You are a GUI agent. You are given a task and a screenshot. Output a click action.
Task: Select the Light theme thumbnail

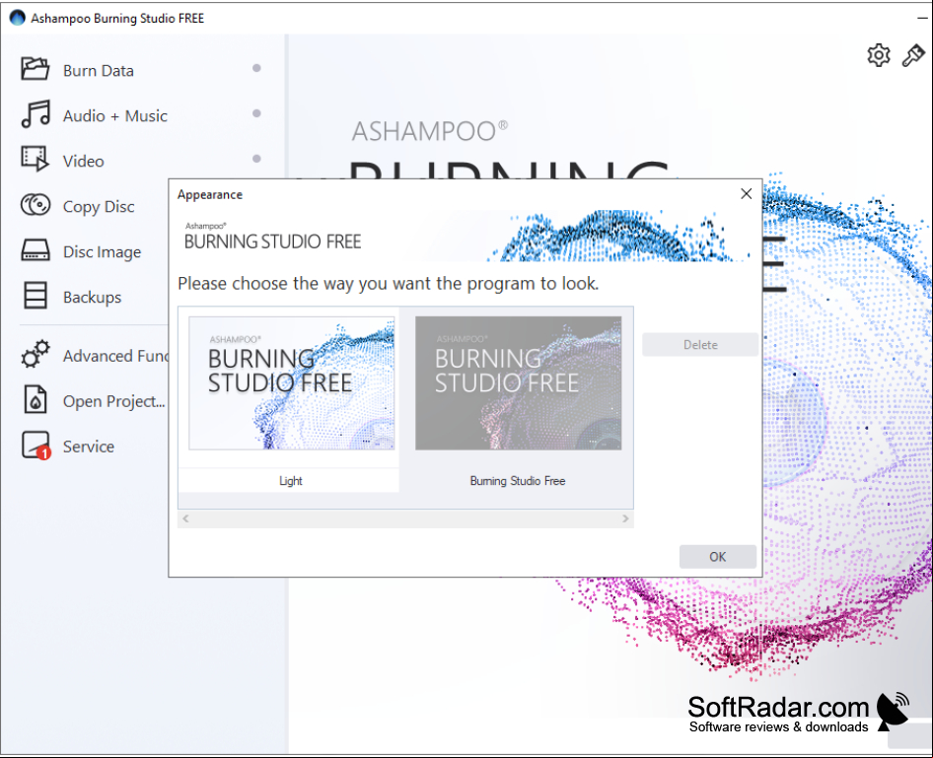292,382
